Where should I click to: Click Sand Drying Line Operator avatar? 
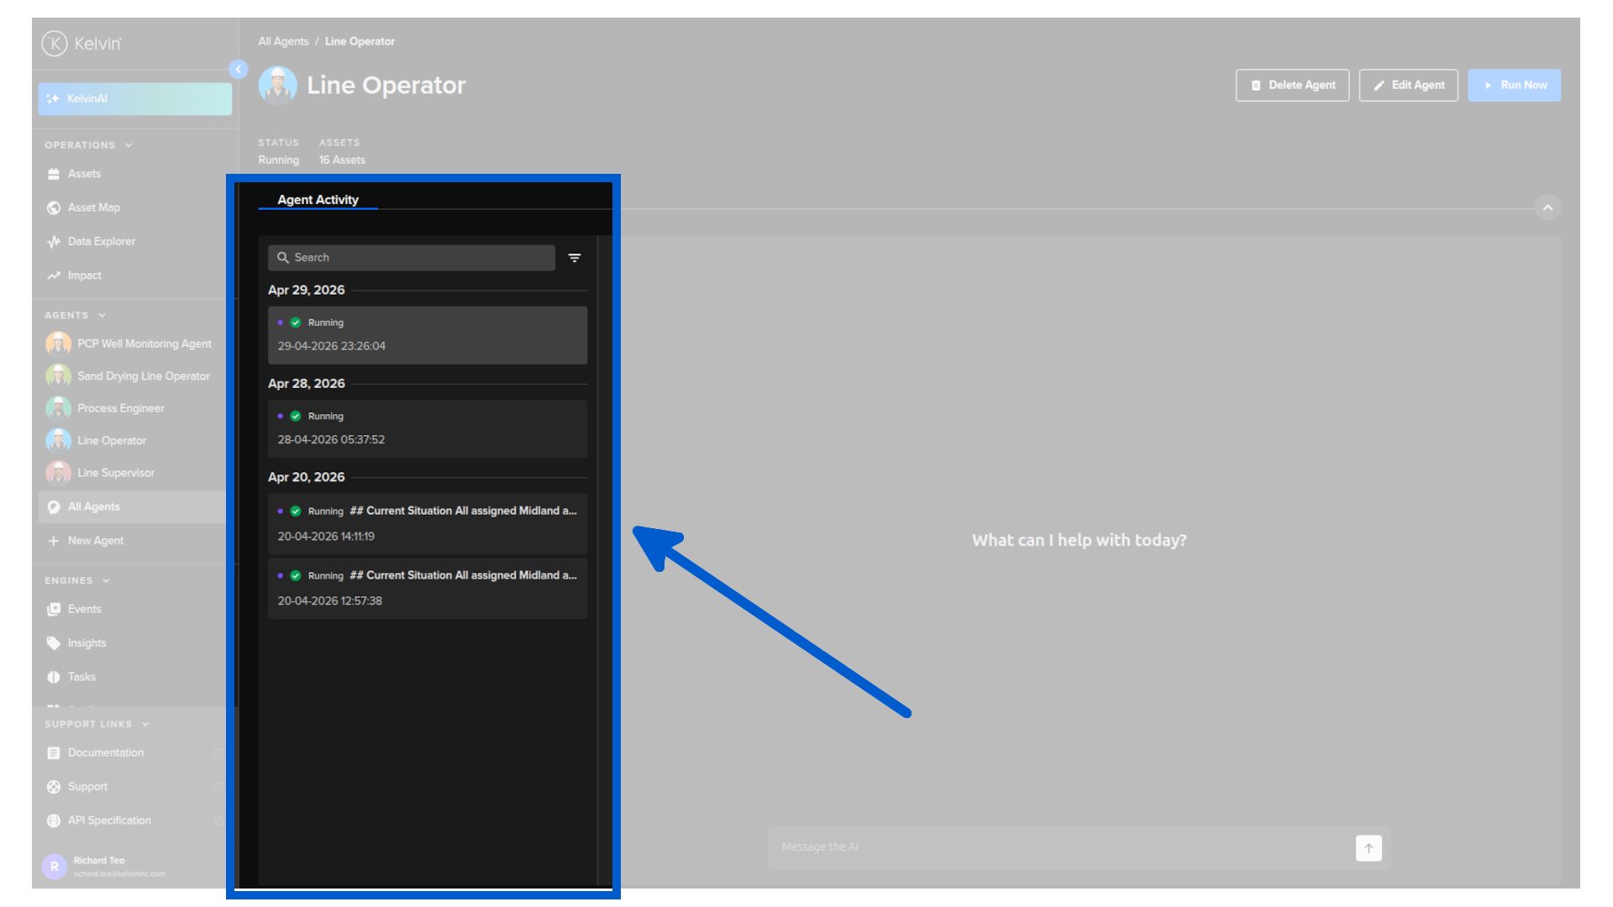coord(58,376)
